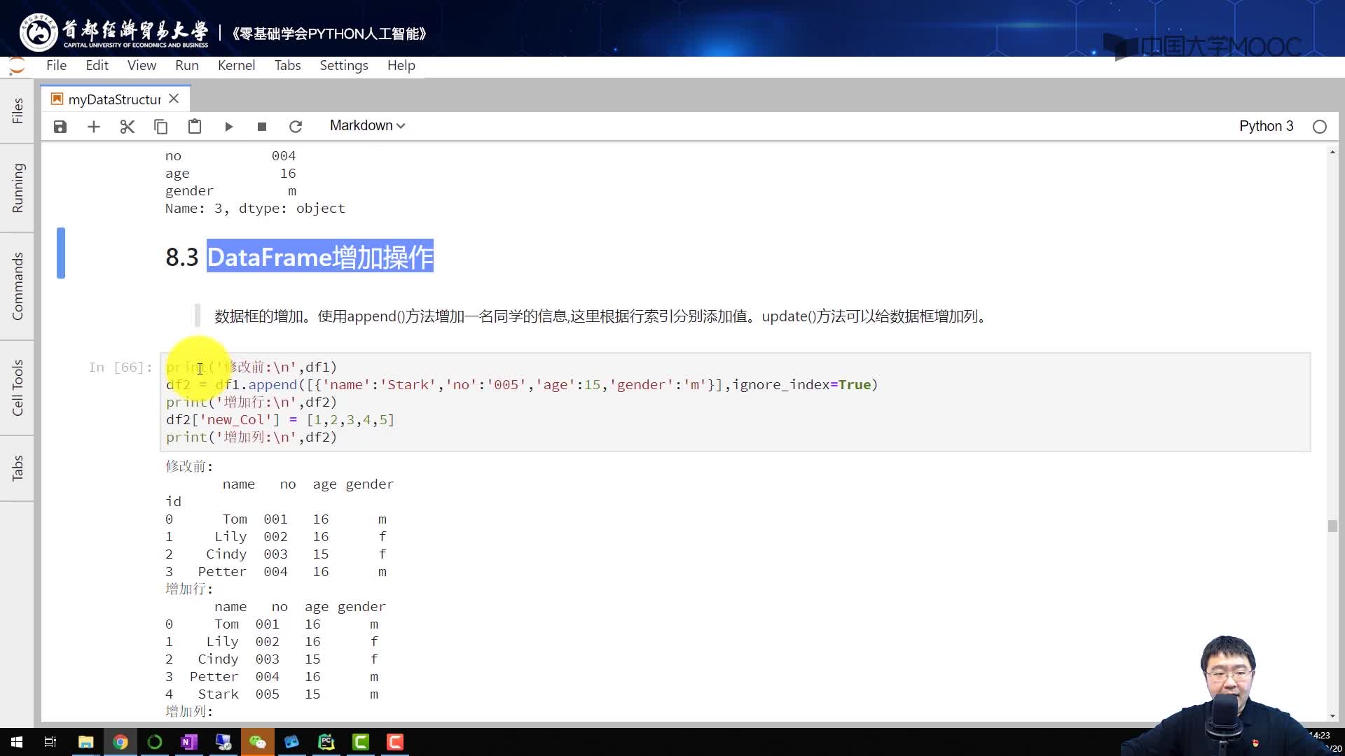Open the Run menu
1345x756 pixels.
point(187,65)
